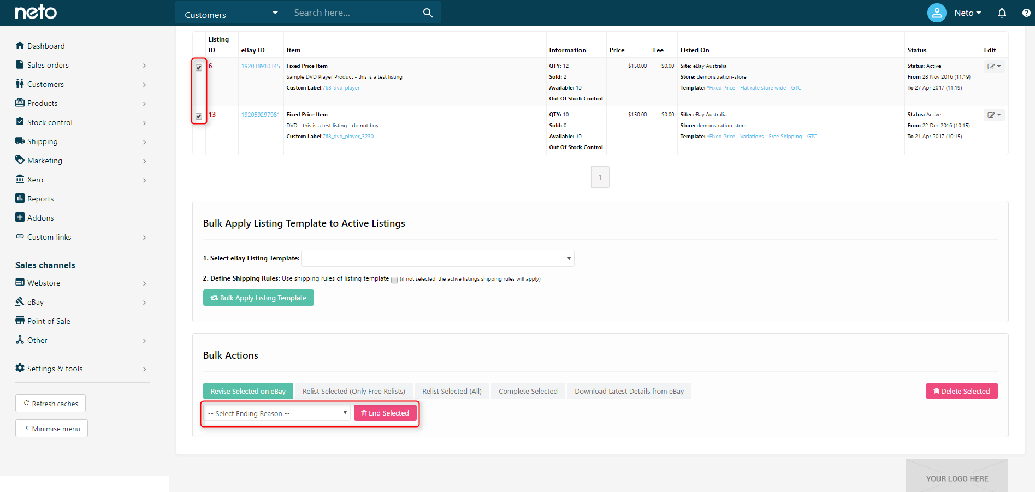
Task: Open Fixed Price Variations Free Shipping template
Action: point(762,137)
